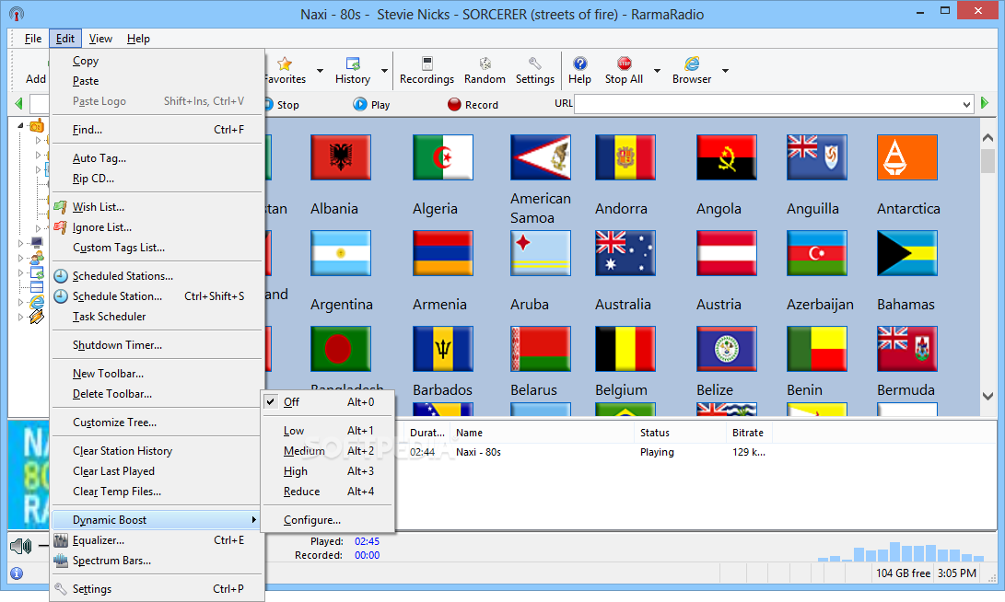Viewport: 1005px width, 602px height.
Task: Open the Argentina flag
Action: (340, 253)
